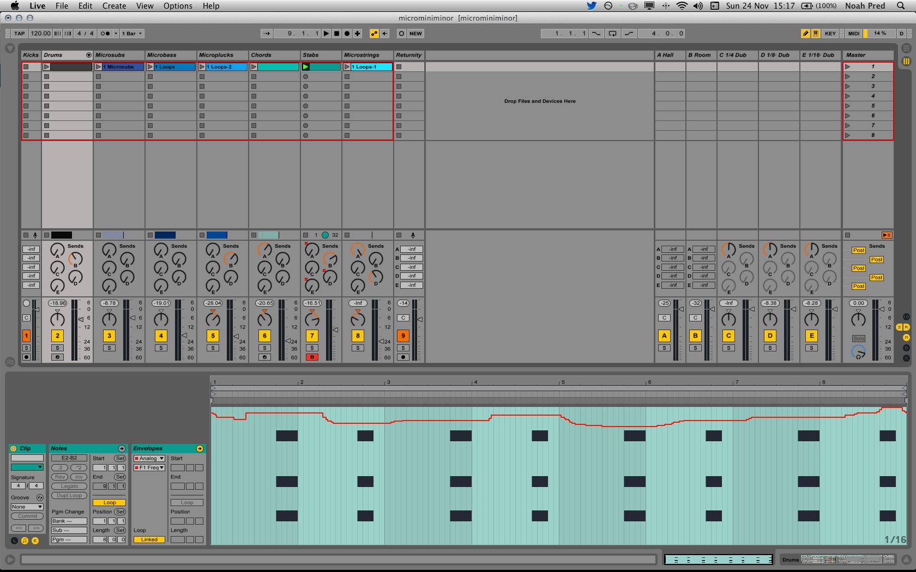
Task: Open the global quantization 1 Bar menu
Action: pos(132,33)
